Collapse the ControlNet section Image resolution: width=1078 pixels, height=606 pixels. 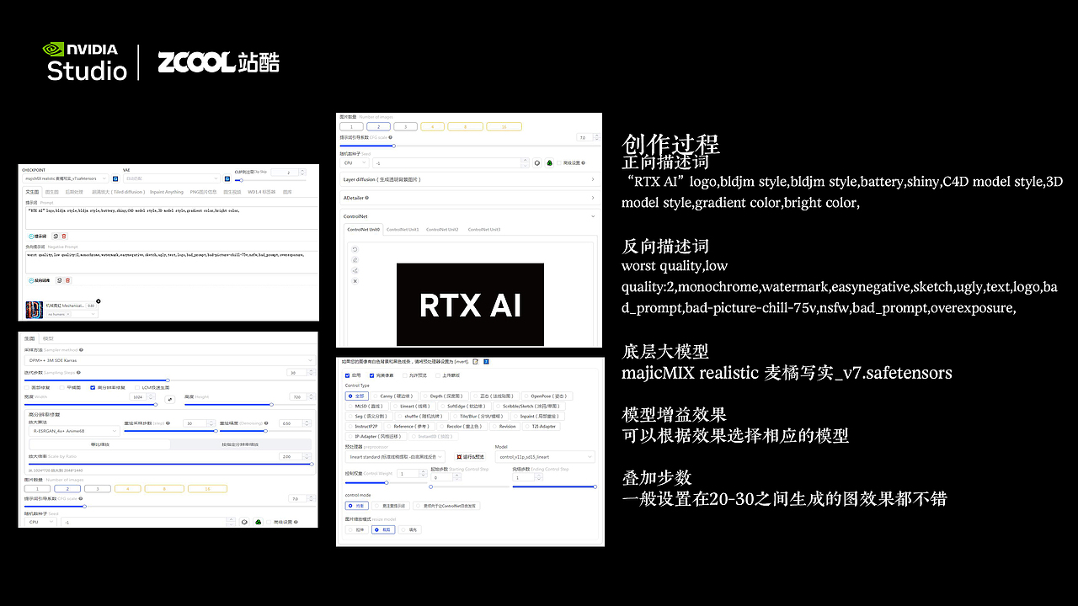[x=470, y=216]
